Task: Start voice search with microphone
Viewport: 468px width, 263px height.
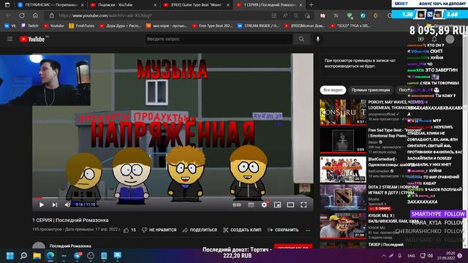Action: click(x=318, y=39)
